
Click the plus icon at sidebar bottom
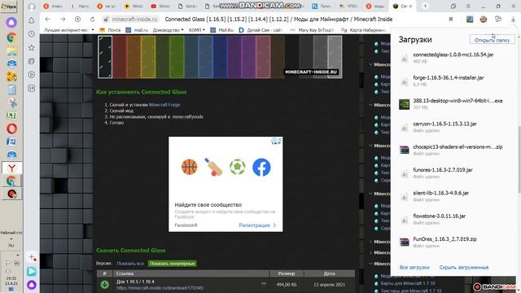(x=32, y=257)
